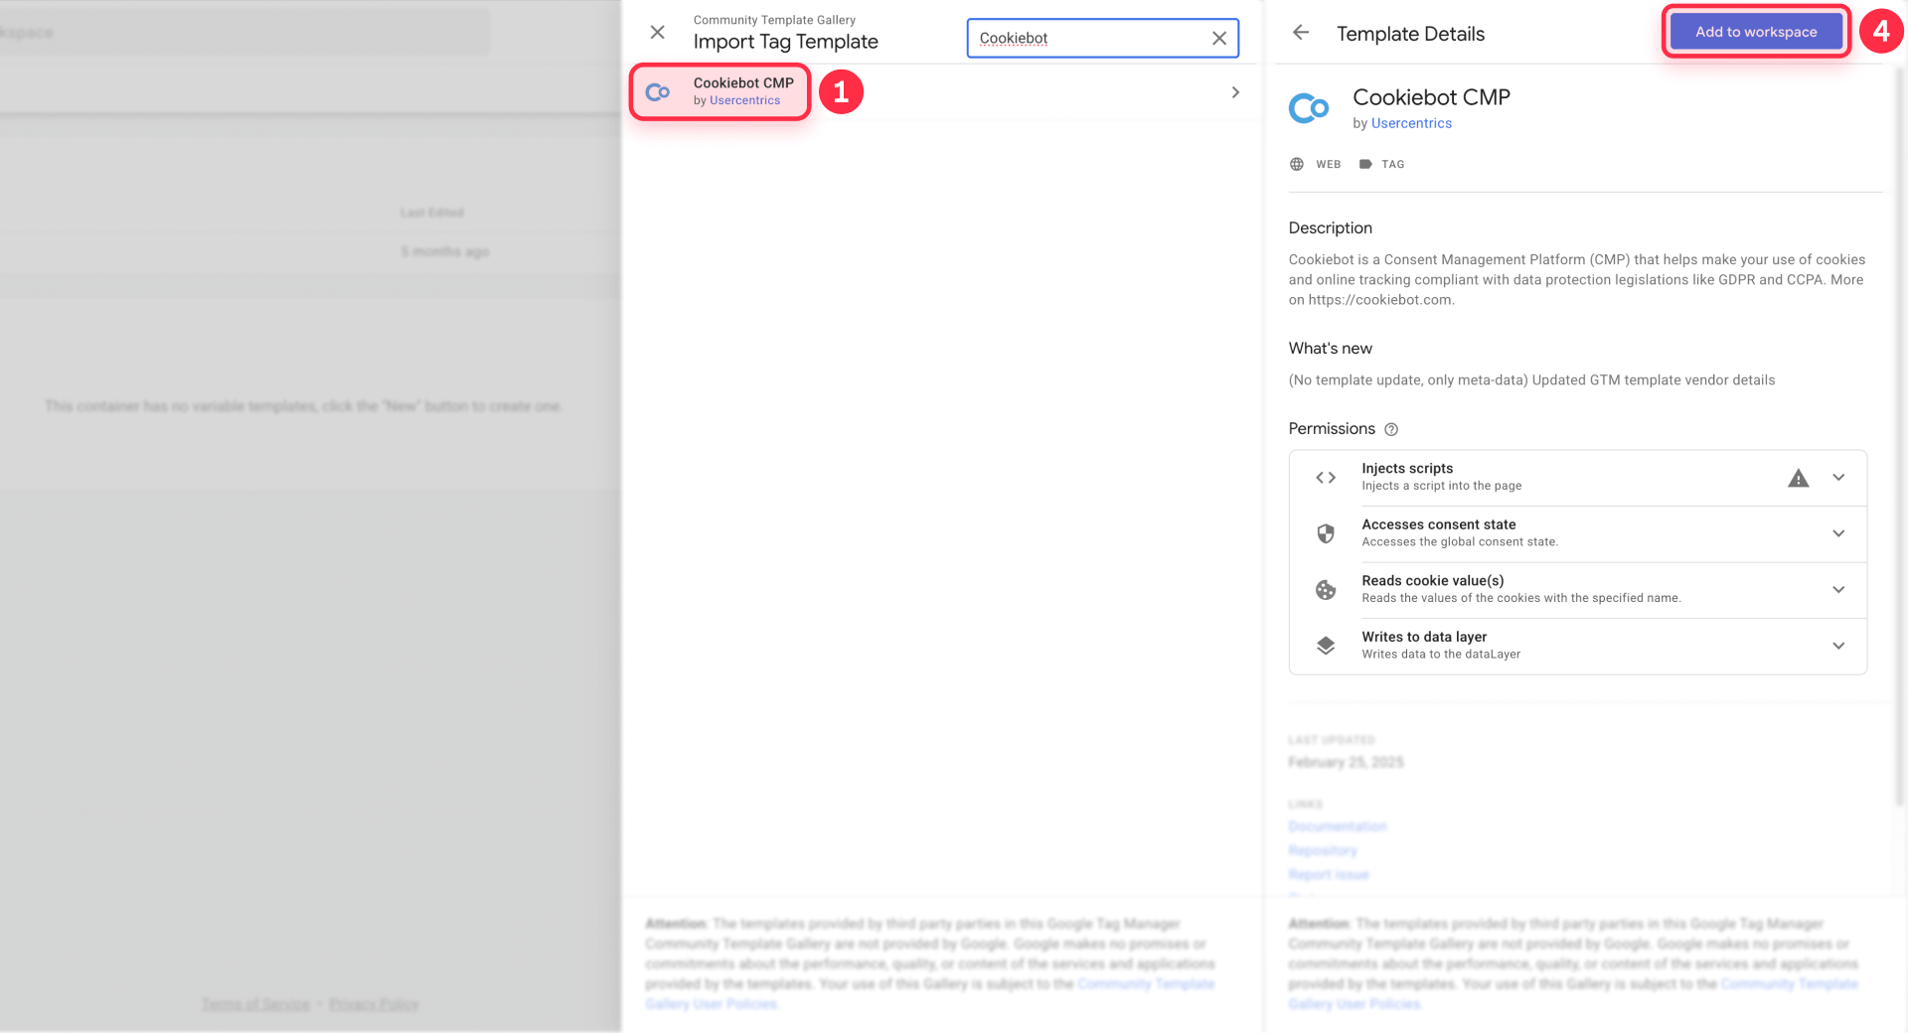Click the What's new heading
This screenshot has height=1033, width=1908.
click(1331, 348)
